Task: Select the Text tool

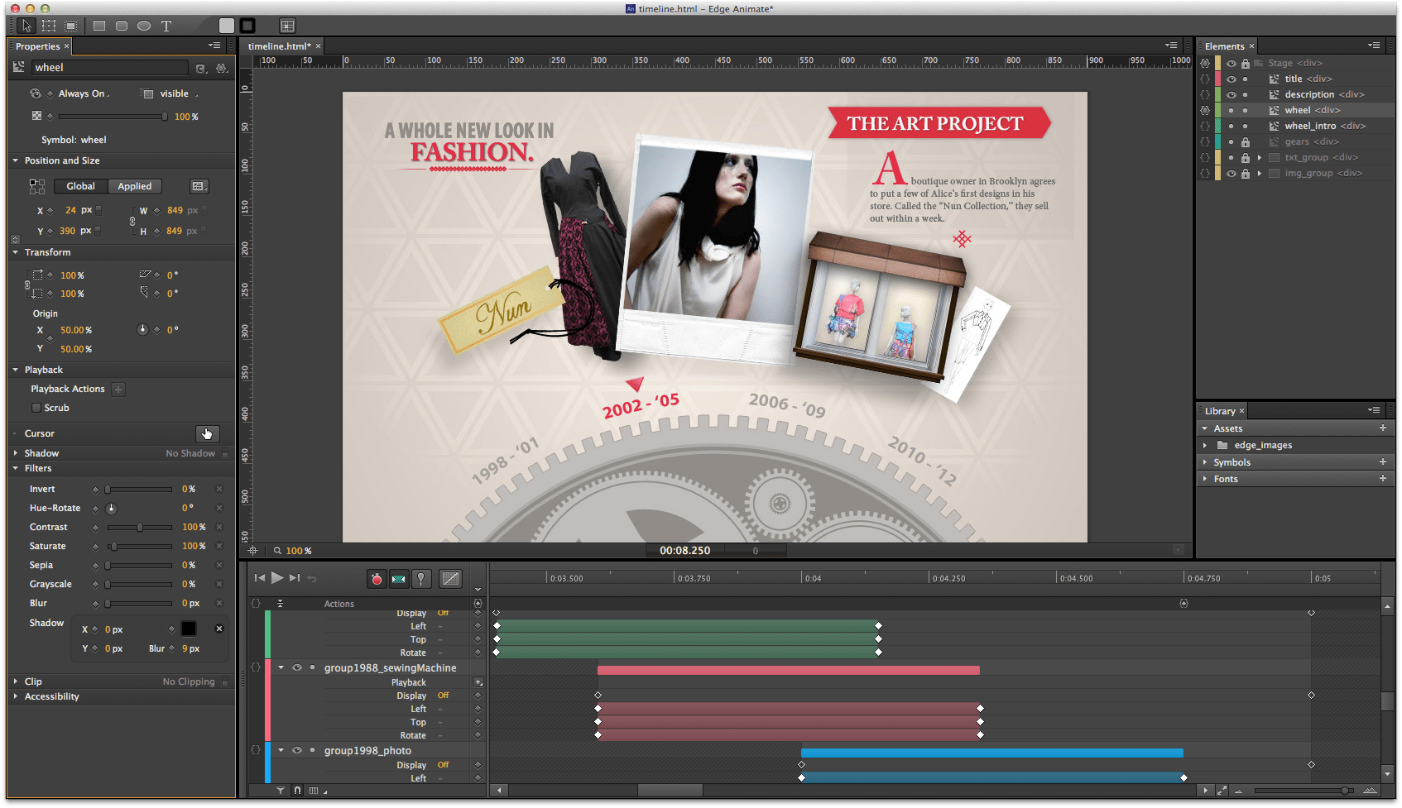Action: [166, 26]
